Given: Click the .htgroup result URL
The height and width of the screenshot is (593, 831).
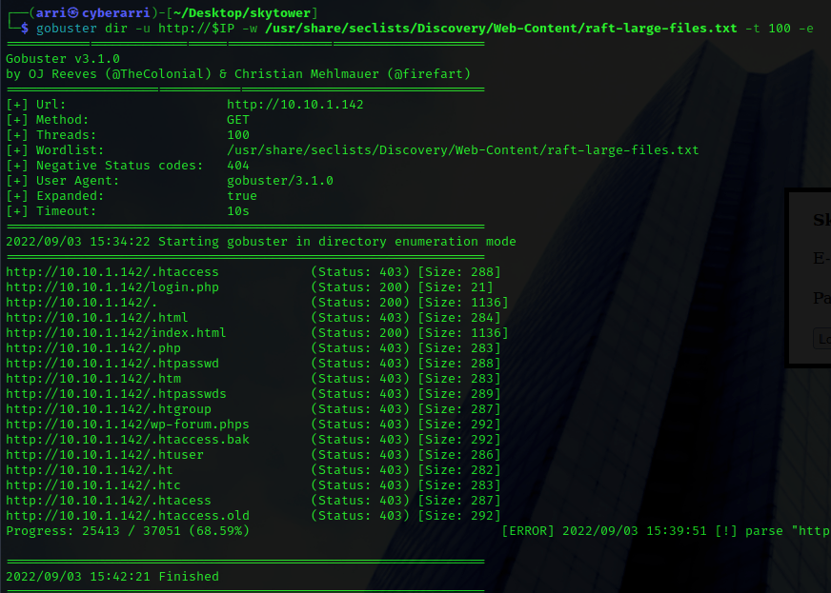Looking at the screenshot, I should pos(109,409).
